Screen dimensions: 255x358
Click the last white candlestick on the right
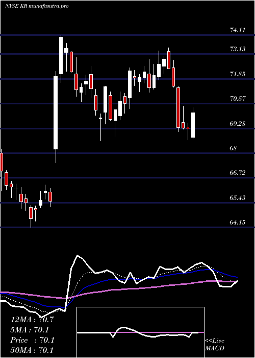click(193, 125)
